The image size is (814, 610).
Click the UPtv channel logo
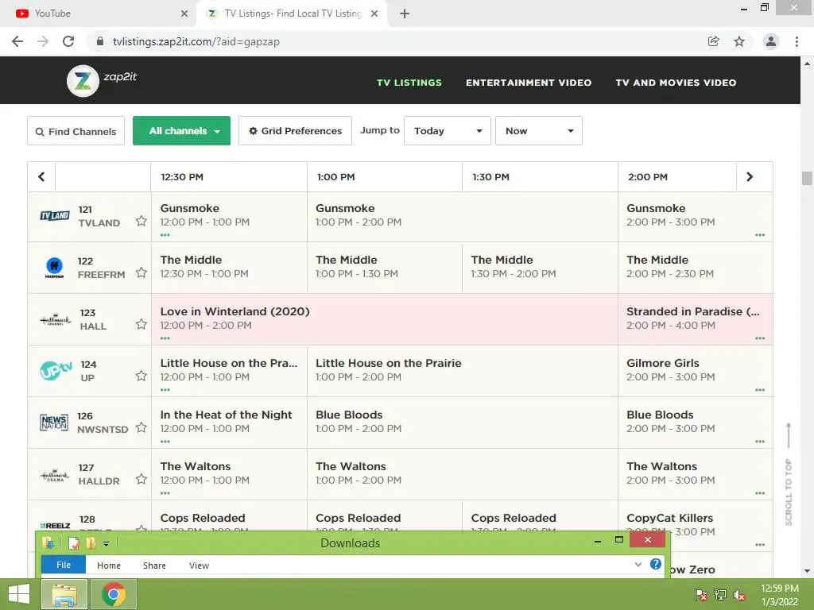click(56, 370)
